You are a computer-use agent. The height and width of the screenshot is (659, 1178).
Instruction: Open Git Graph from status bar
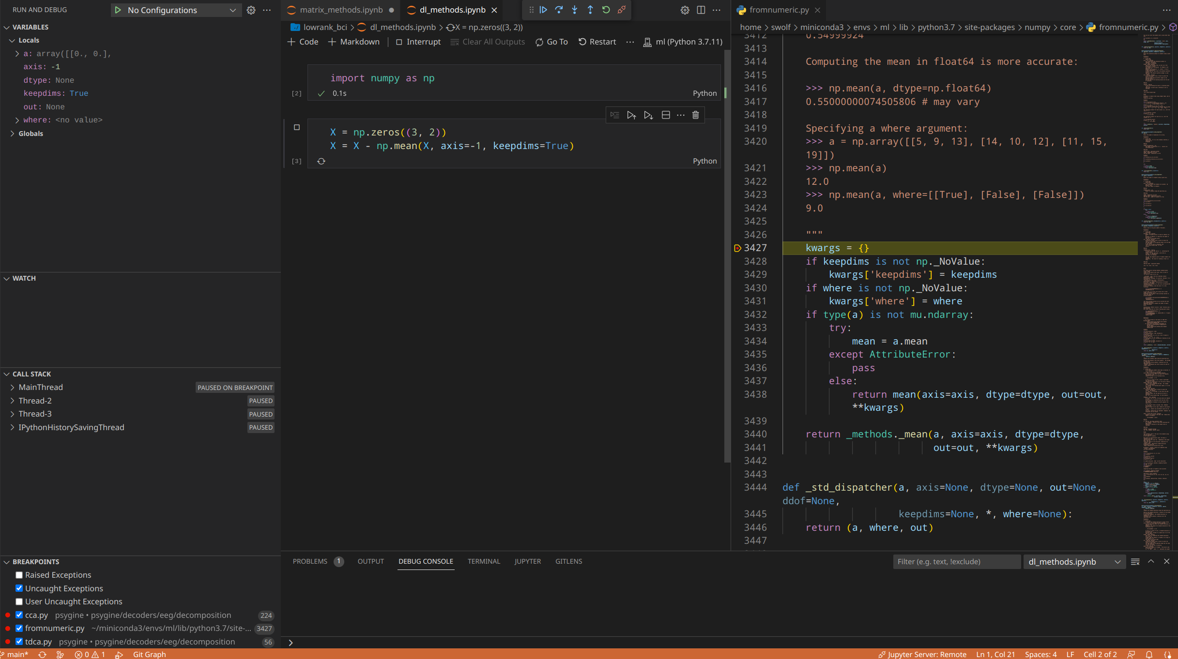149,654
